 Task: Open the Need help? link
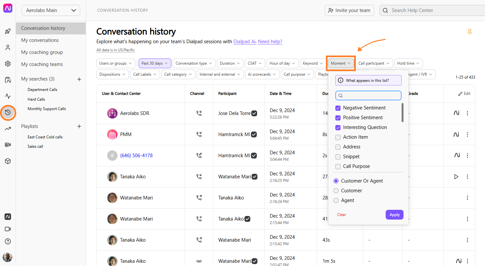(270, 42)
